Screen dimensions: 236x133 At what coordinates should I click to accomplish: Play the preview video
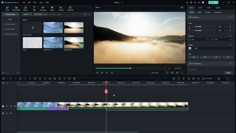[x=107, y=73]
